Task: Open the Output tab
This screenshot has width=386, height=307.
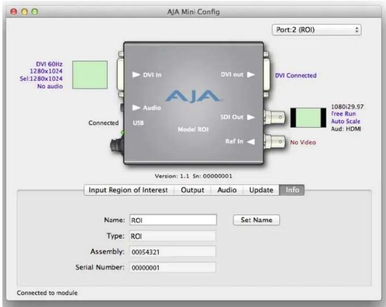Action: coord(192,190)
